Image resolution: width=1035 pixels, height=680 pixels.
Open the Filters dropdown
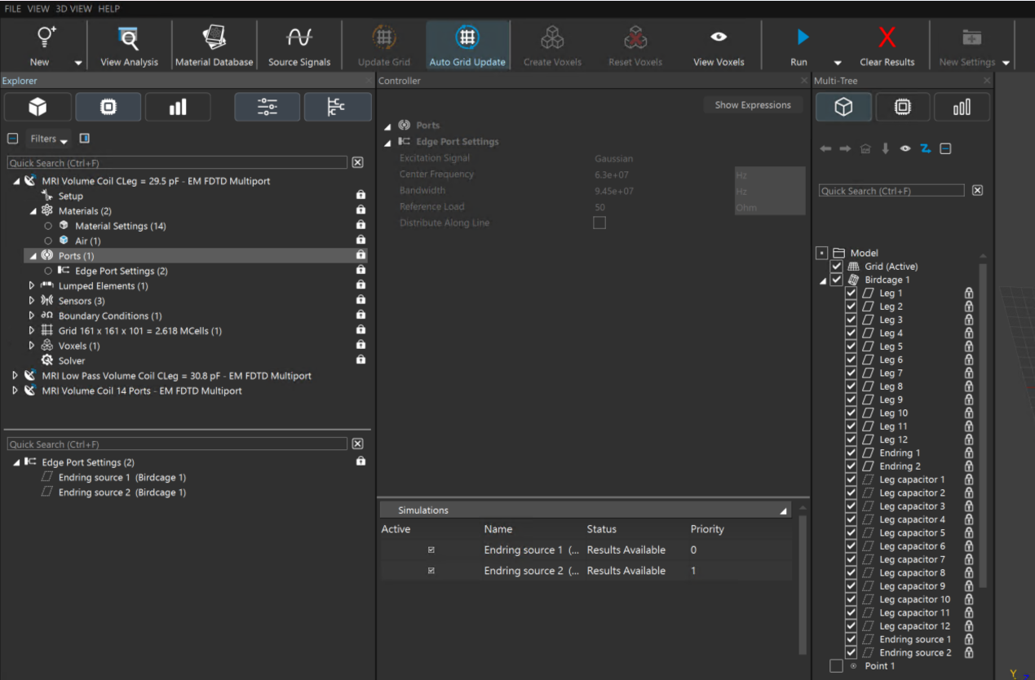(x=49, y=139)
